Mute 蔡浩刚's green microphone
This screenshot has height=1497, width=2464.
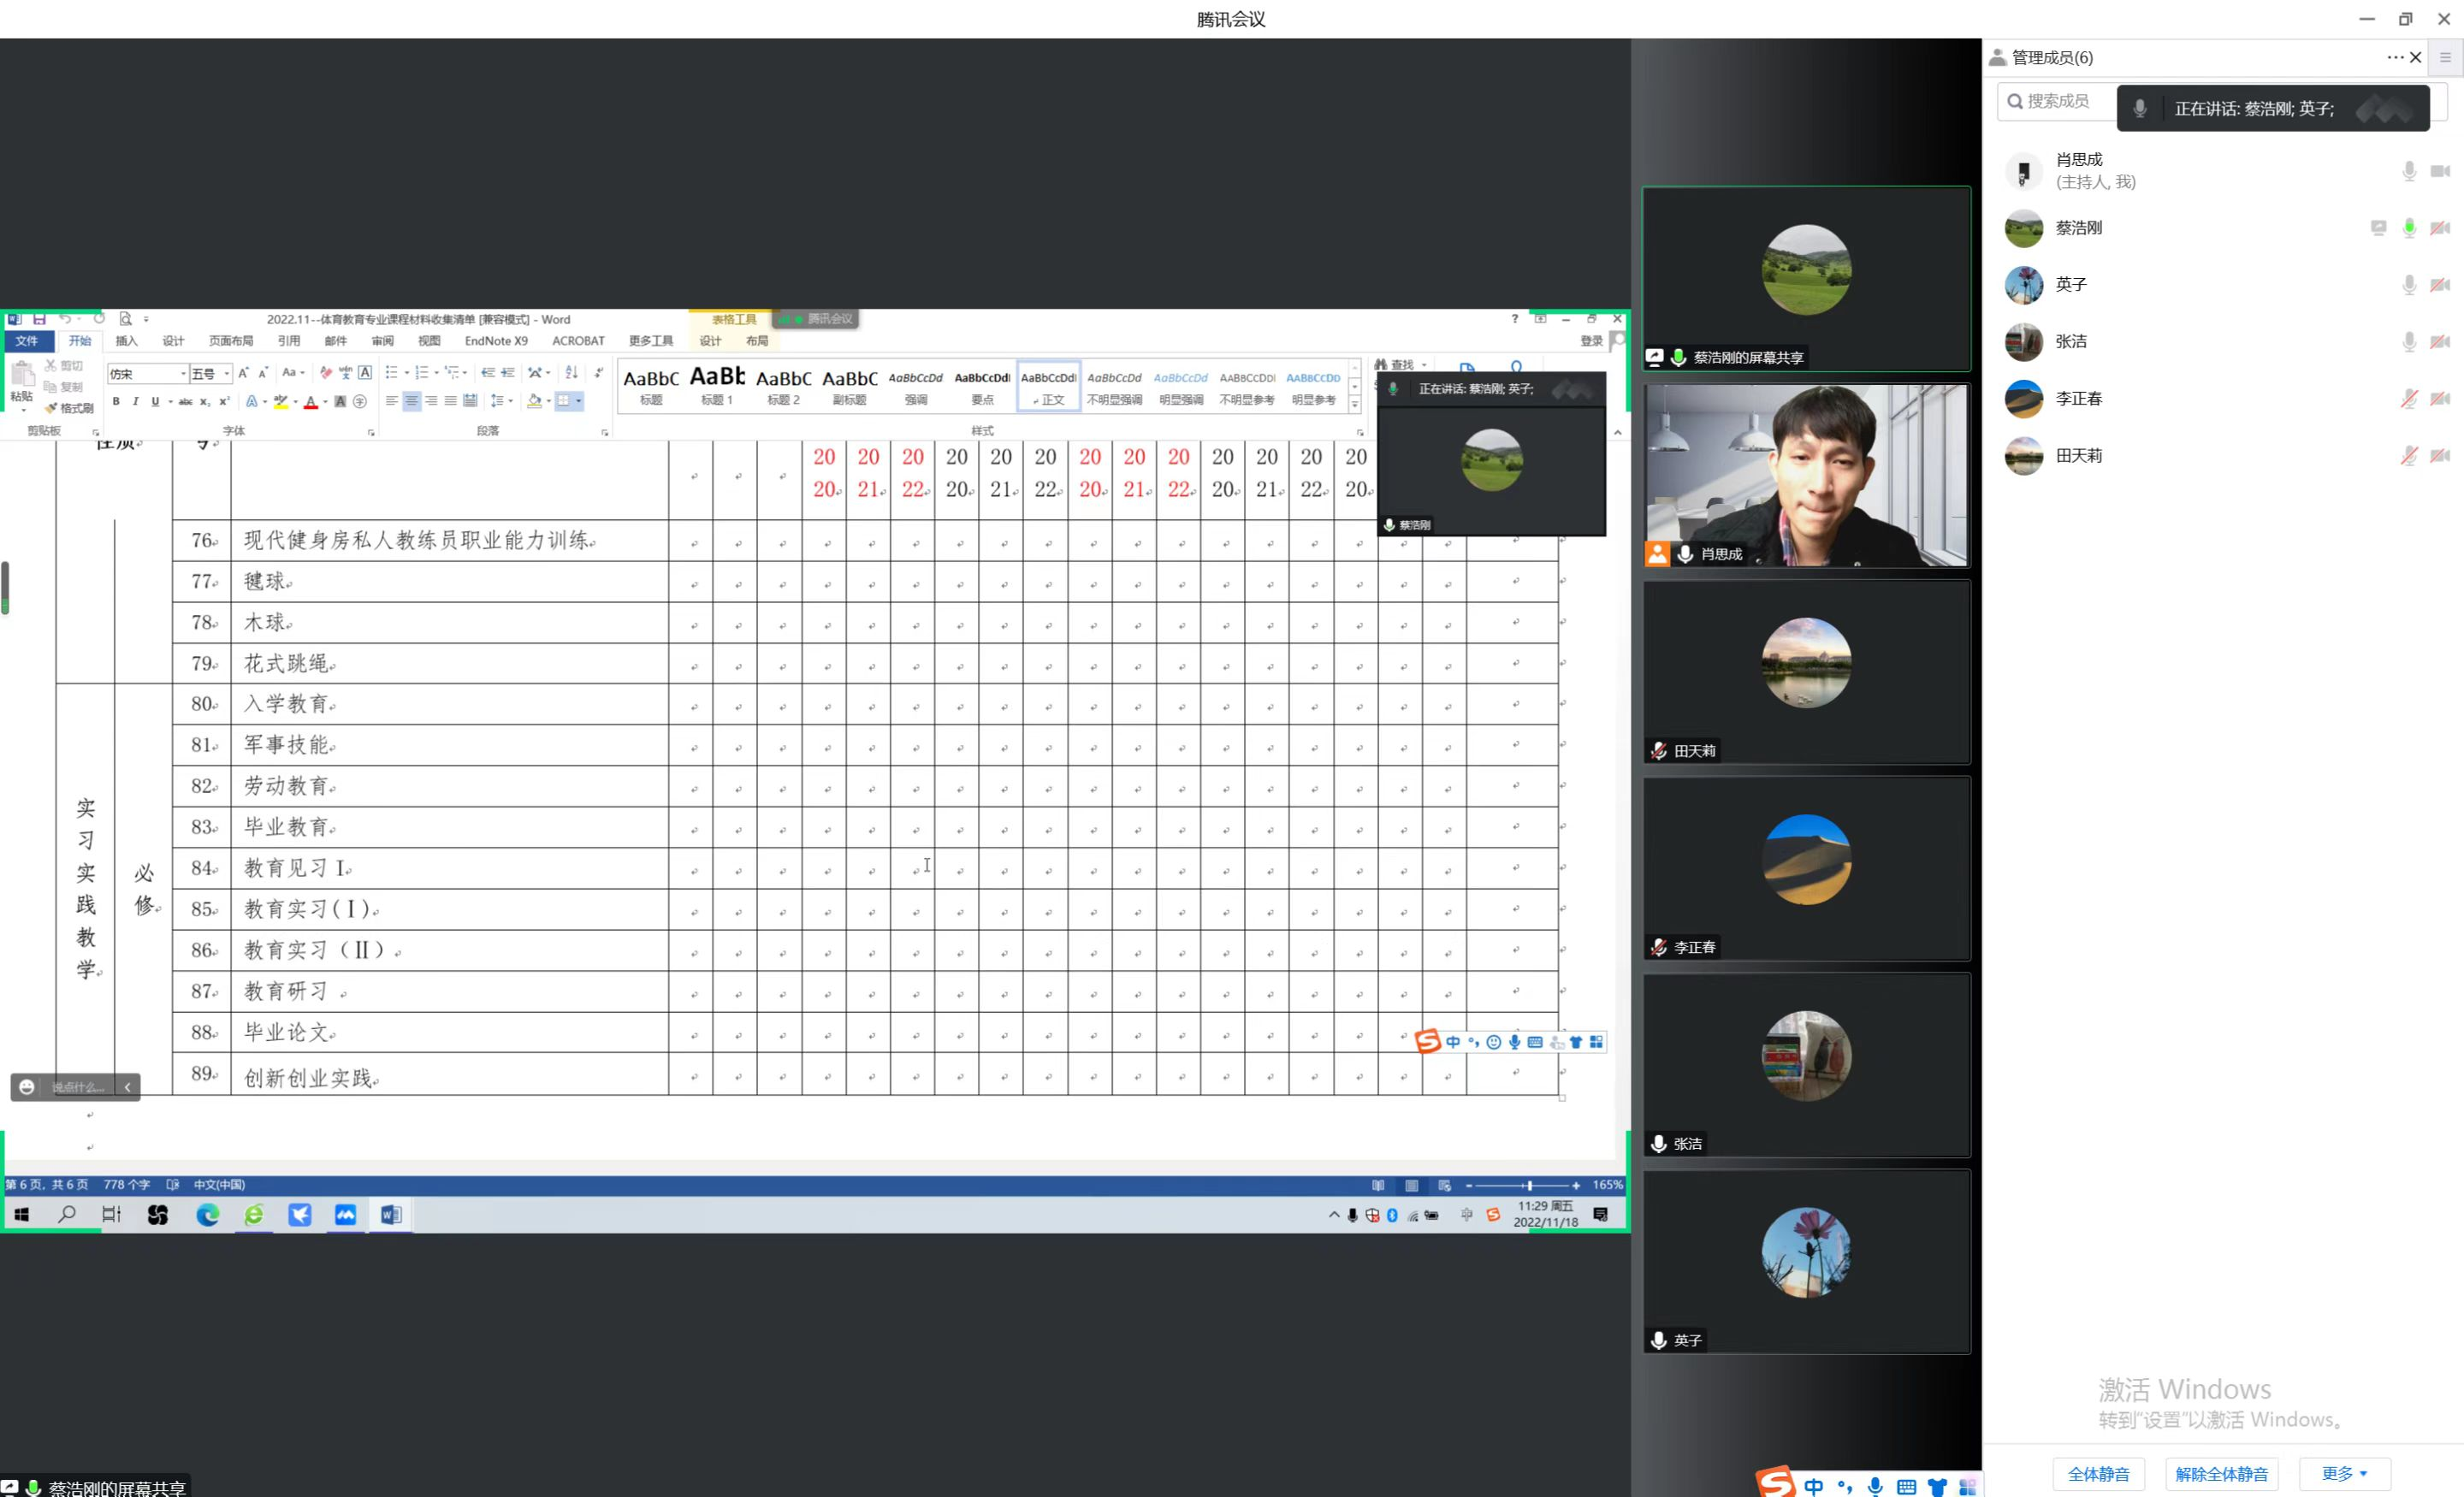2409,228
